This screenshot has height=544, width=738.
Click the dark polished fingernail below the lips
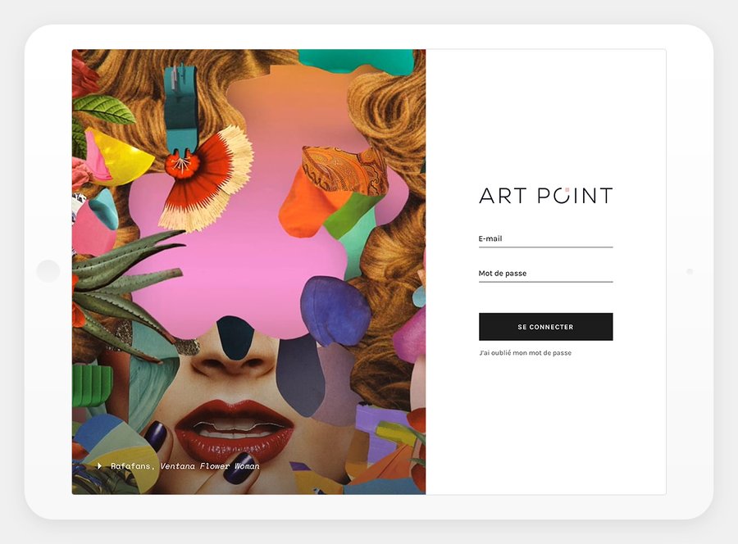[240, 469]
